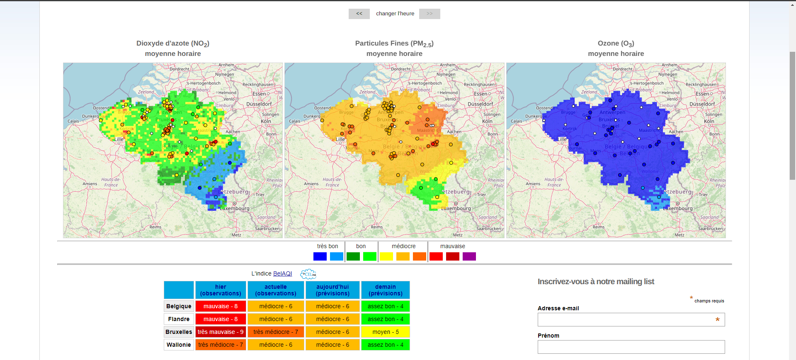Click the dark red 'mauvaise' legend swatch
This screenshot has height=360, width=796.
click(453, 256)
